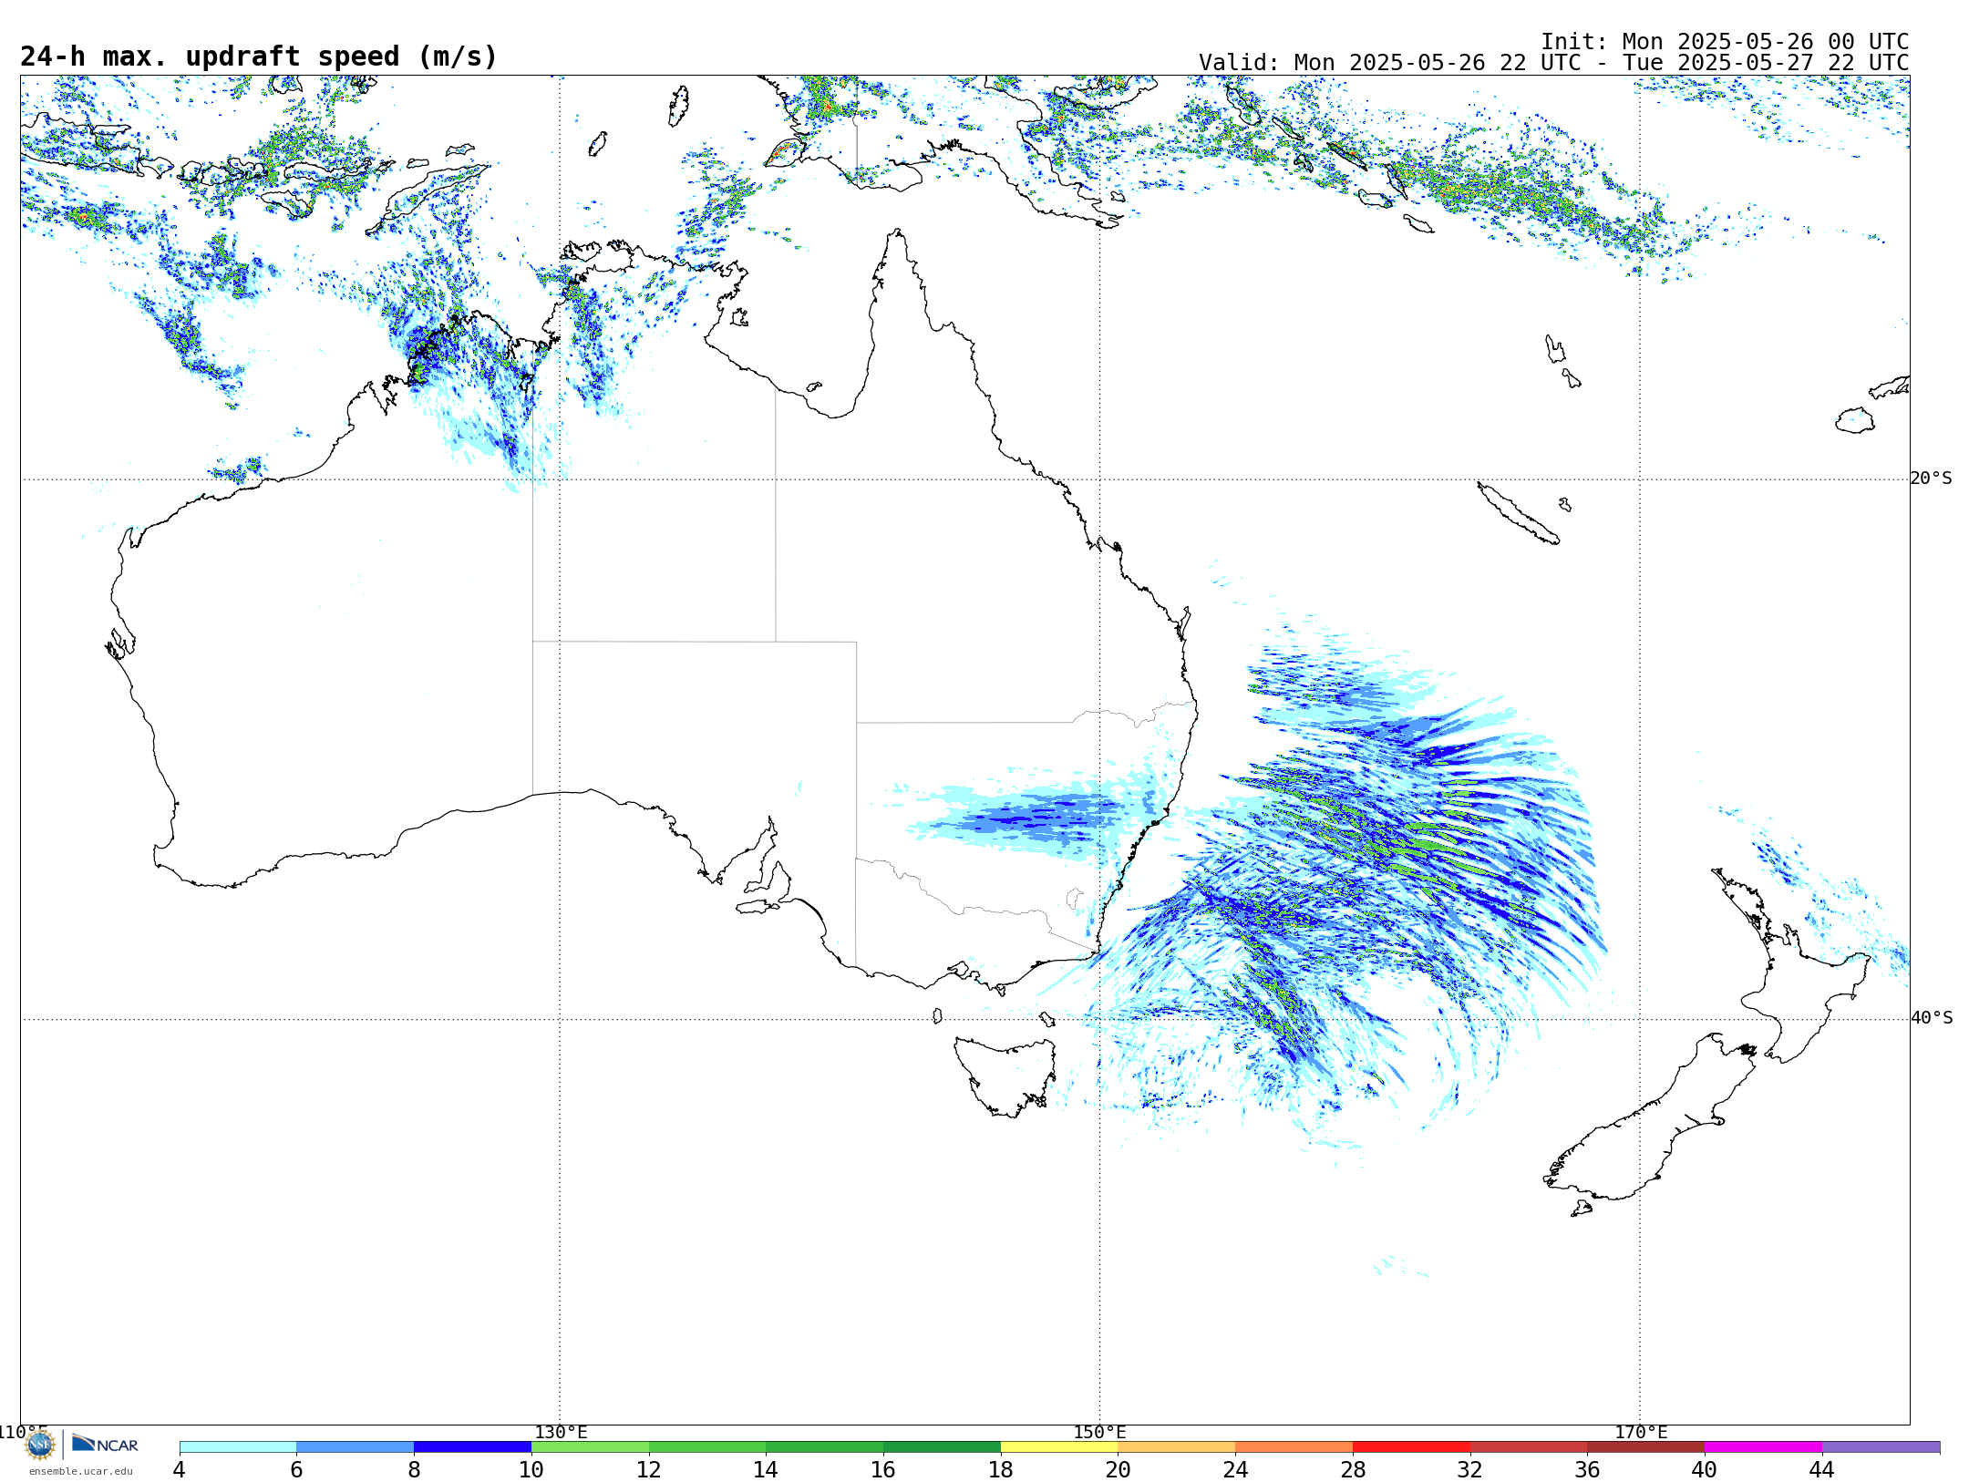
Task: Click New Caledonia island on the map
Action: [x=1518, y=513]
